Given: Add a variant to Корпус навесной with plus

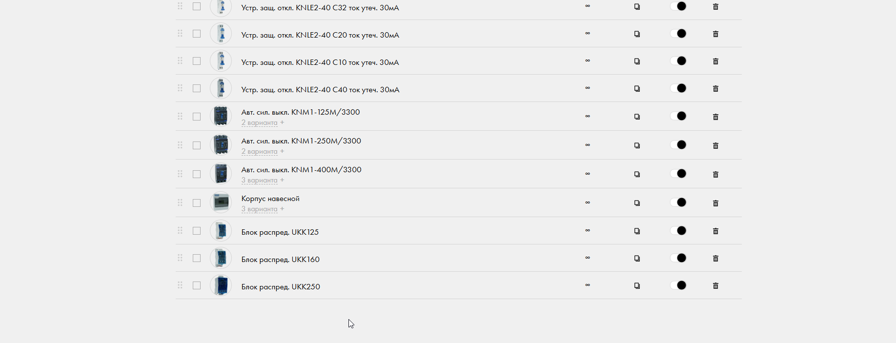Looking at the screenshot, I should (x=282, y=209).
